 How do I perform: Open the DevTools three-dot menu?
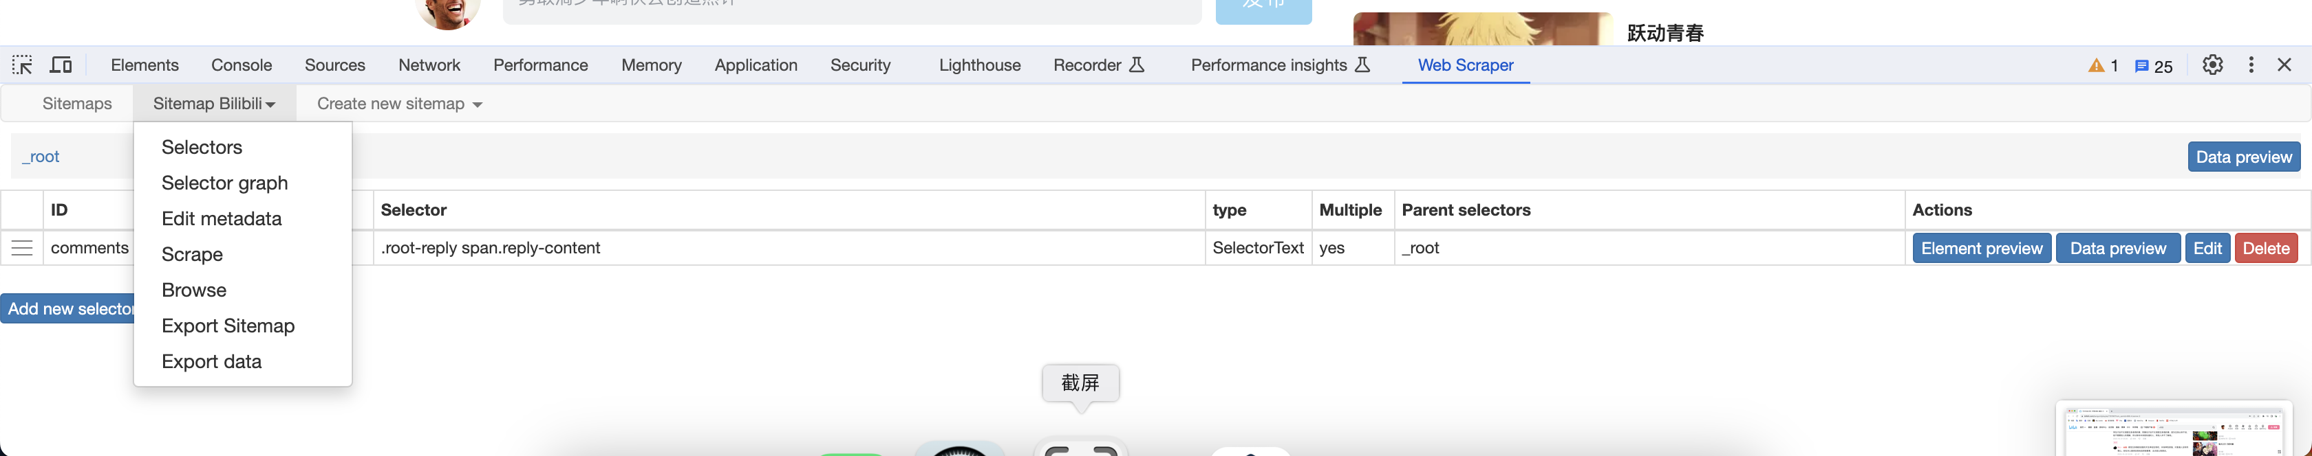tap(2250, 65)
